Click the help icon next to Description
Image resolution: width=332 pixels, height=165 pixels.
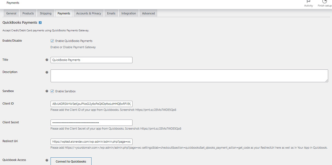47,72
